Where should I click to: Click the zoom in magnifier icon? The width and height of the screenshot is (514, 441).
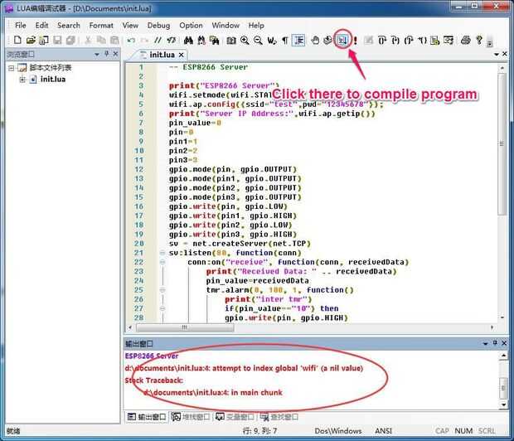pos(245,41)
